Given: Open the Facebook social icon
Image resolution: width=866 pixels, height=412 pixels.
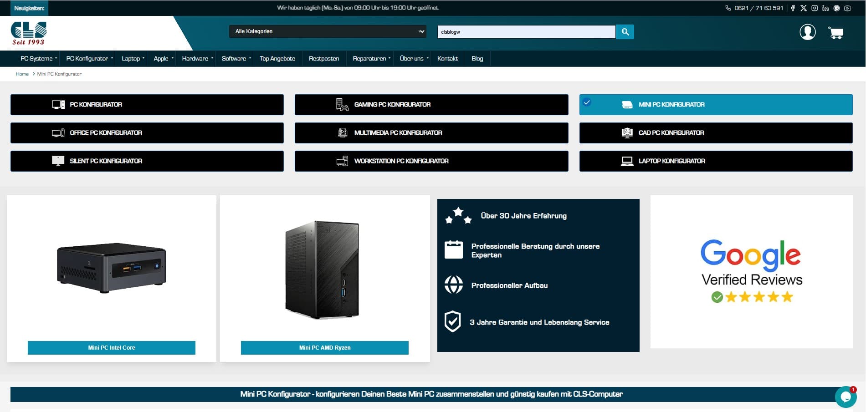Looking at the screenshot, I should tap(793, 8).
